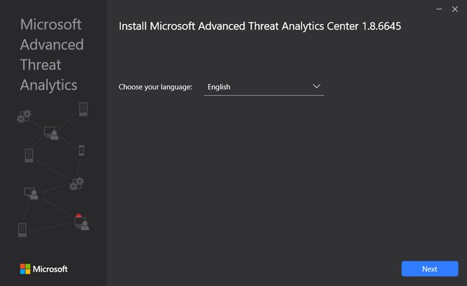Click the Next button
This screenshot has width=467, height=286.
tap(430, 269)
